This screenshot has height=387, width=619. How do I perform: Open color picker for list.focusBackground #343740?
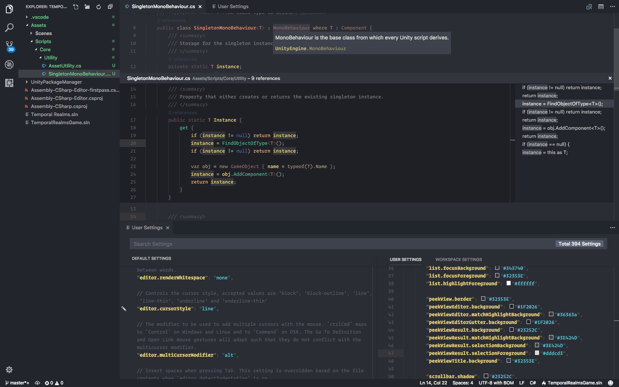click(x=497, y=268)
